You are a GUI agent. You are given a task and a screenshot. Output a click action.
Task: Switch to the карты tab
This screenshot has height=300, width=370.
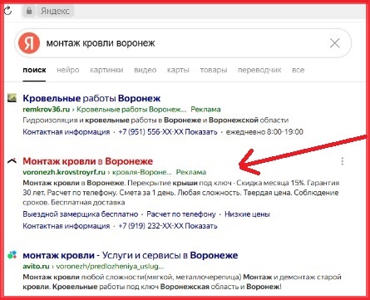point(178,70)
